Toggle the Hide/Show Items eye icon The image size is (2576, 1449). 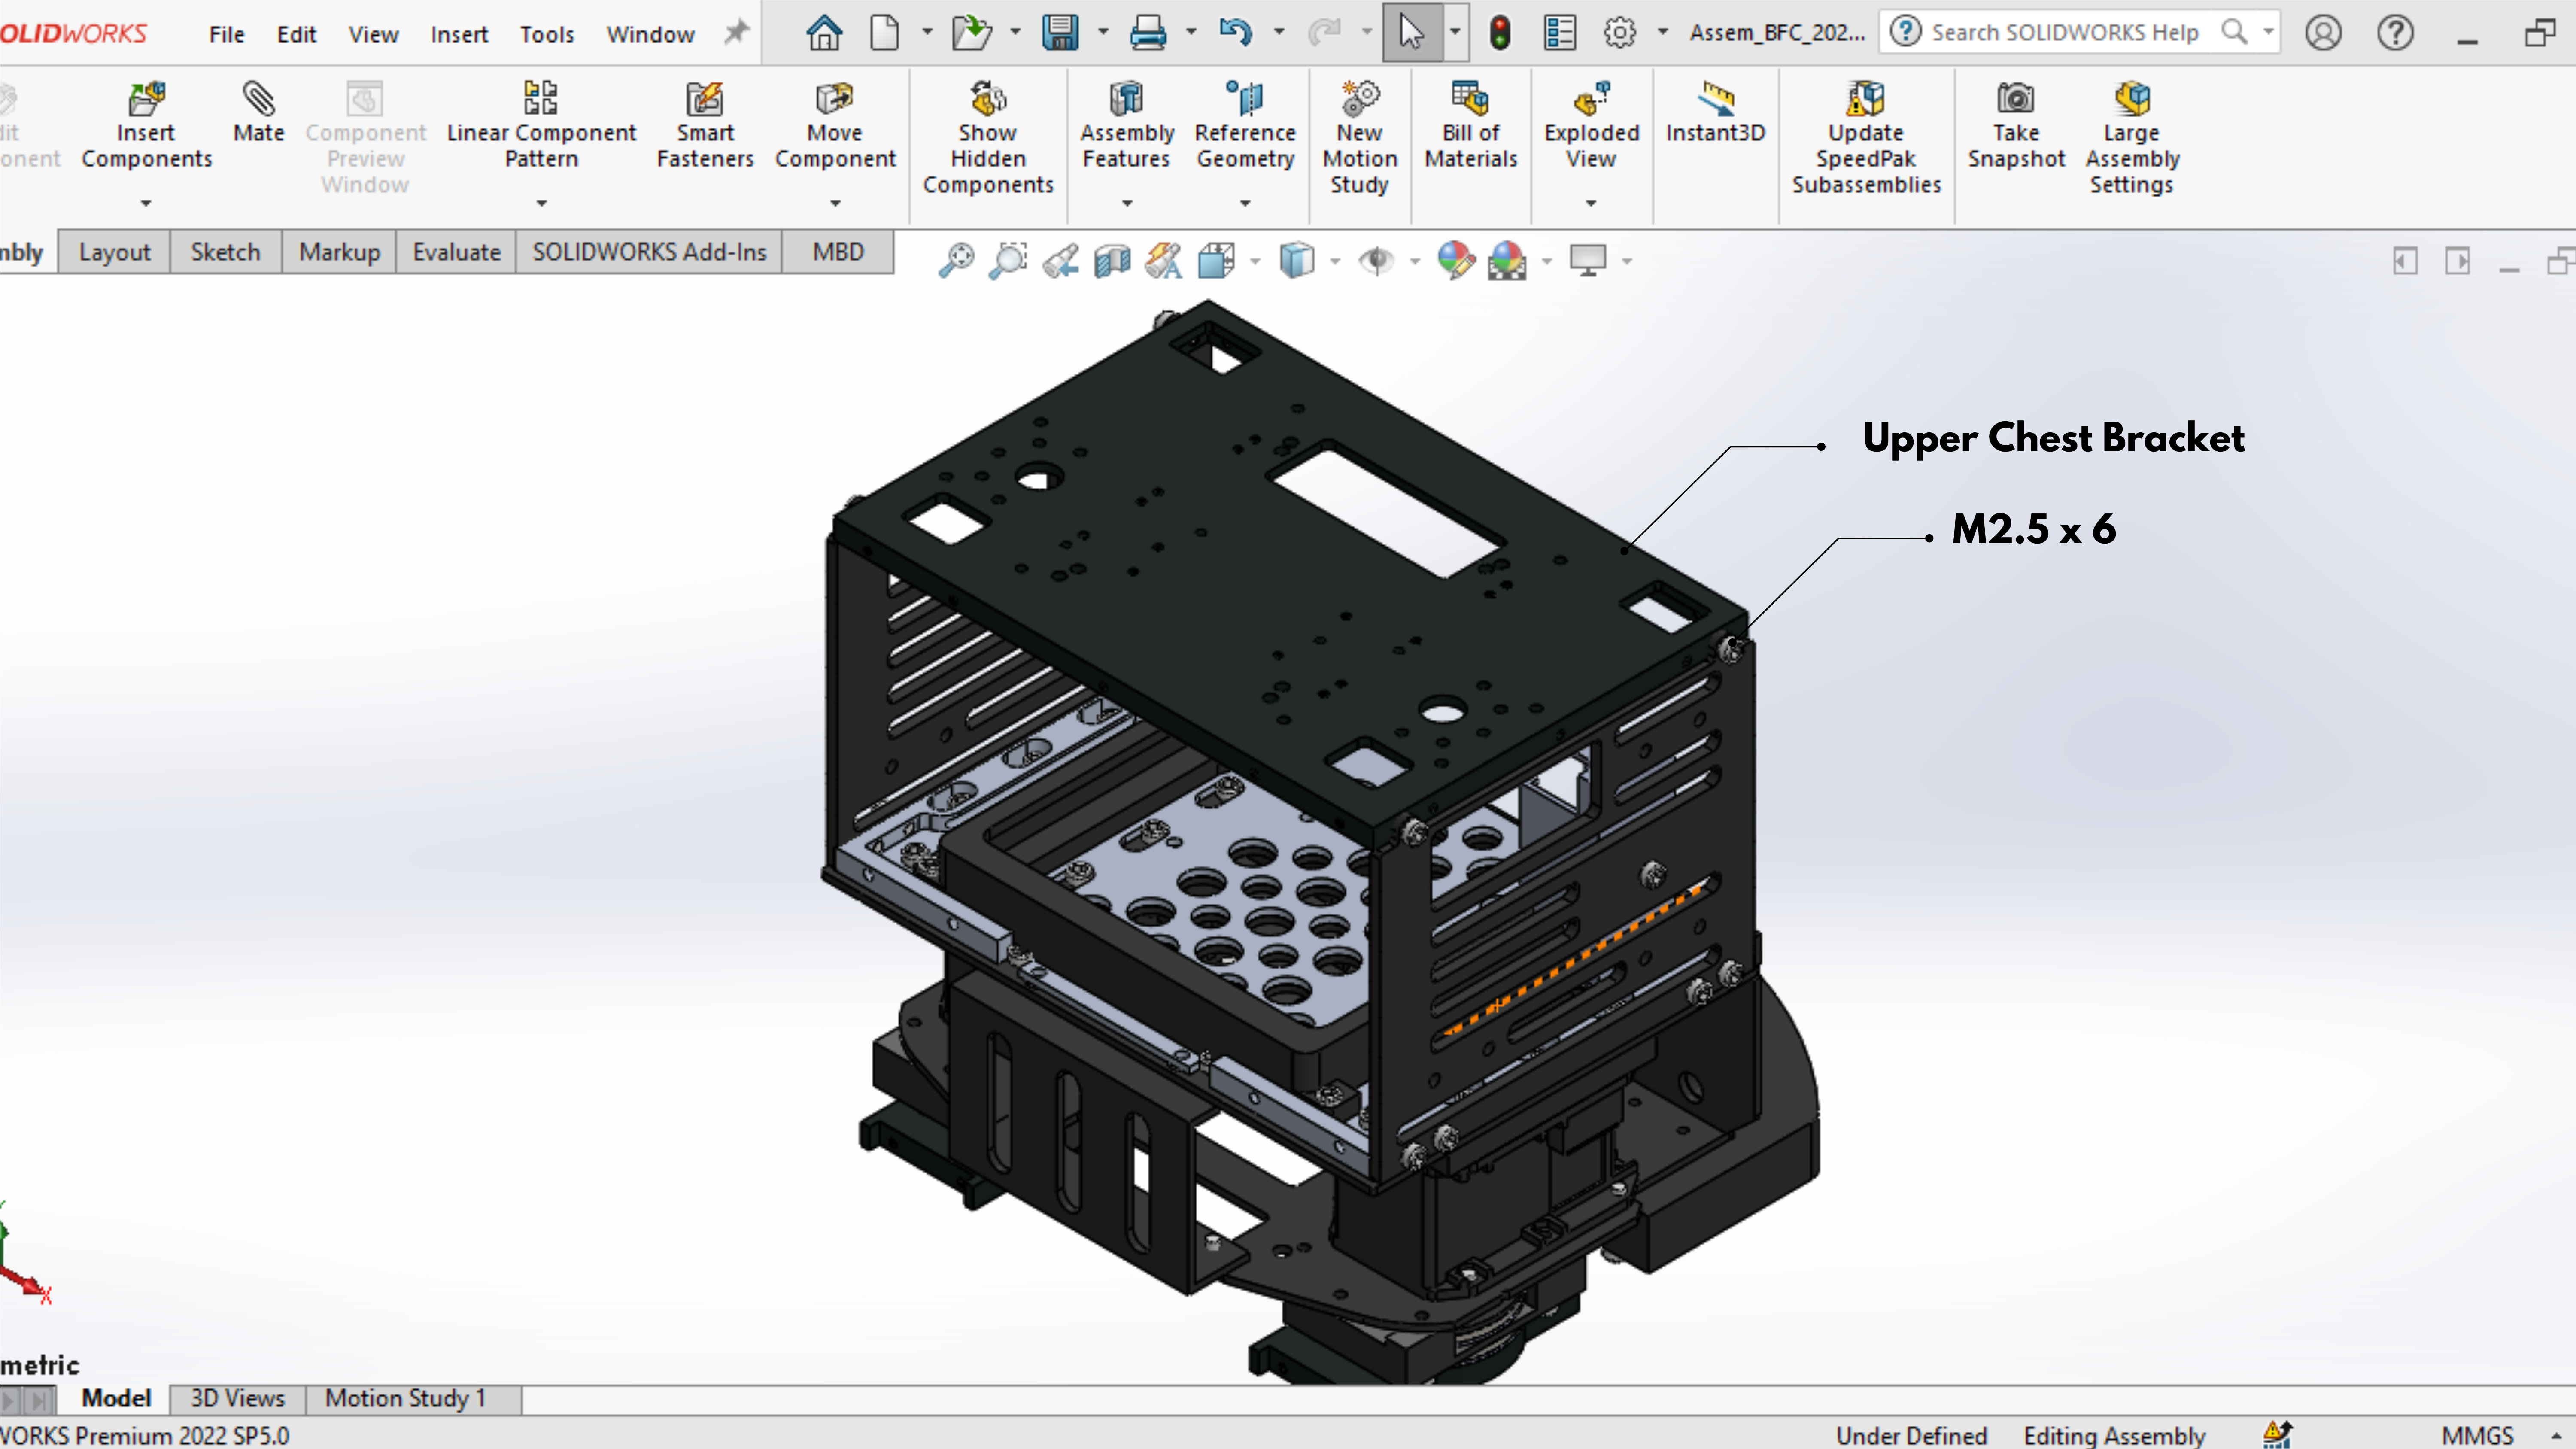point(1376,261)
